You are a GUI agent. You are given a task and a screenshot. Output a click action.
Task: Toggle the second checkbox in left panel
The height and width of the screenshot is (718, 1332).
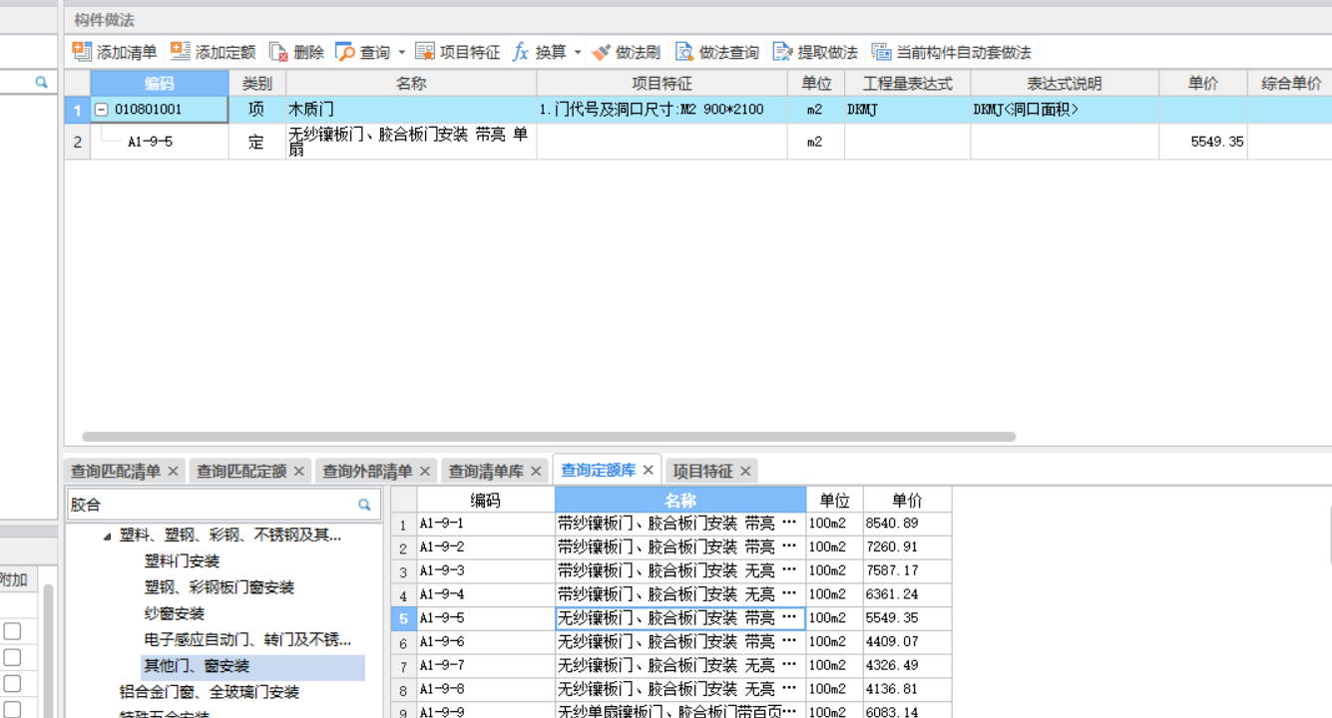pos(12,657)
